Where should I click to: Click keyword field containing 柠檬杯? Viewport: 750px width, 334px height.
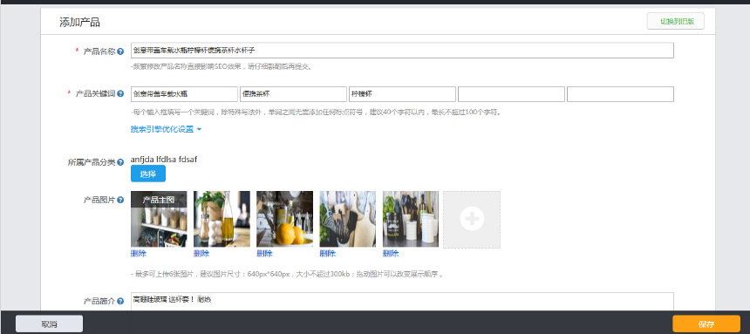[402, 94]
